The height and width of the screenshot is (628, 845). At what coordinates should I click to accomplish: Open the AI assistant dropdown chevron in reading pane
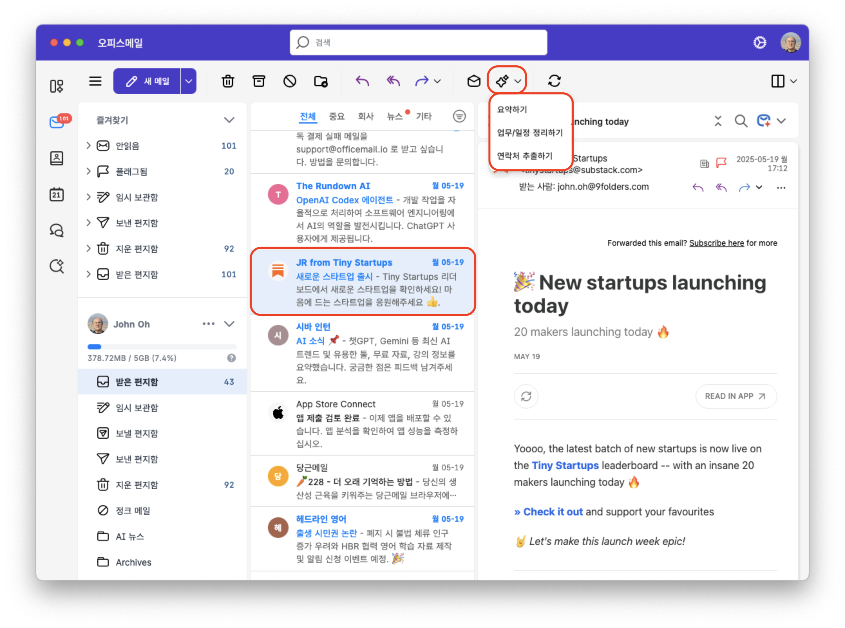781,121
